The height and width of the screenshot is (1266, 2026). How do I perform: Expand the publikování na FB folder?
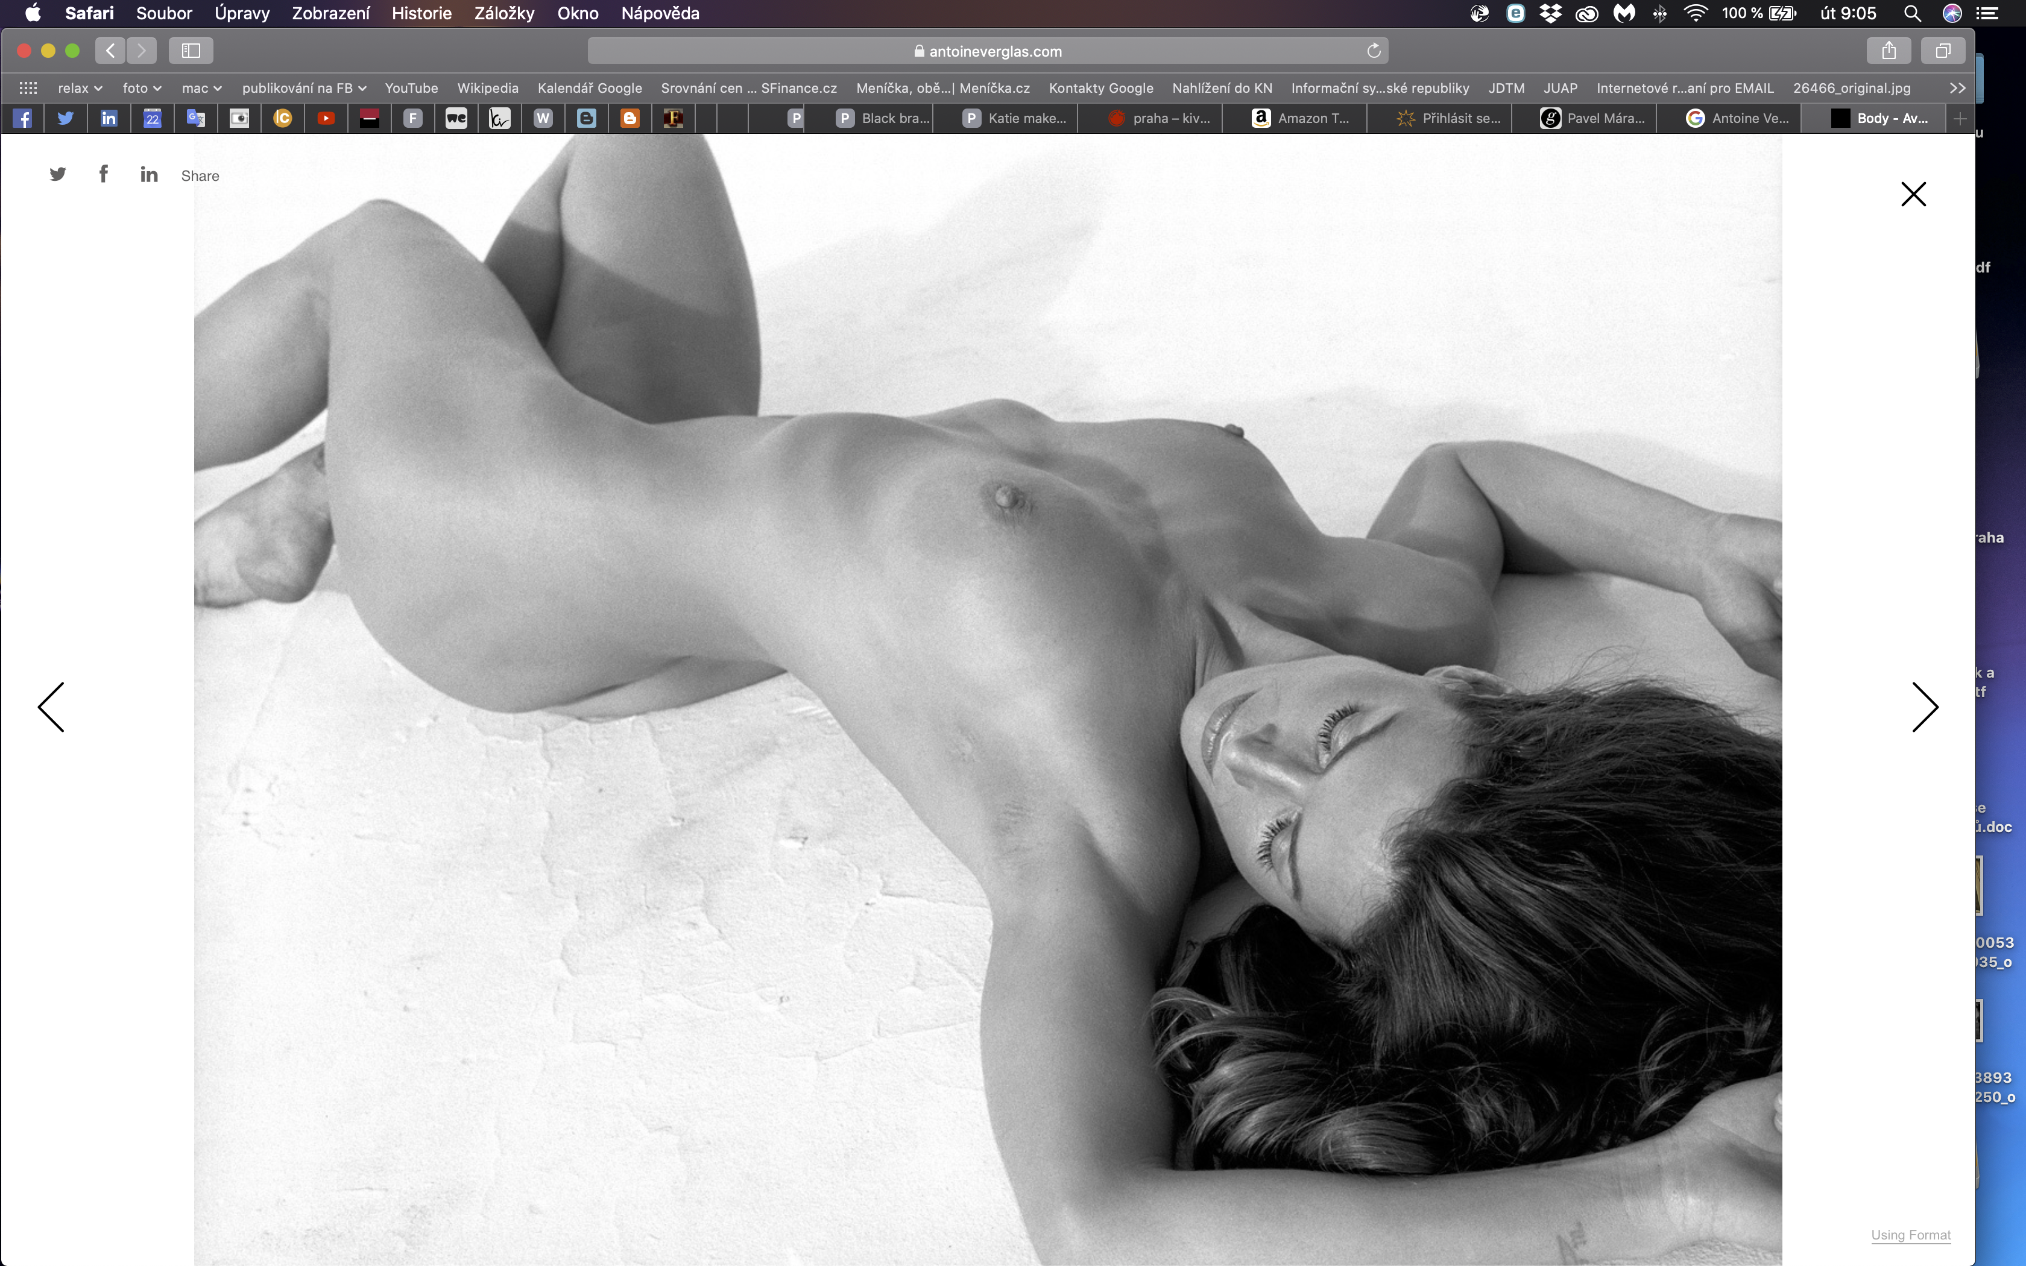click(304, 88)
